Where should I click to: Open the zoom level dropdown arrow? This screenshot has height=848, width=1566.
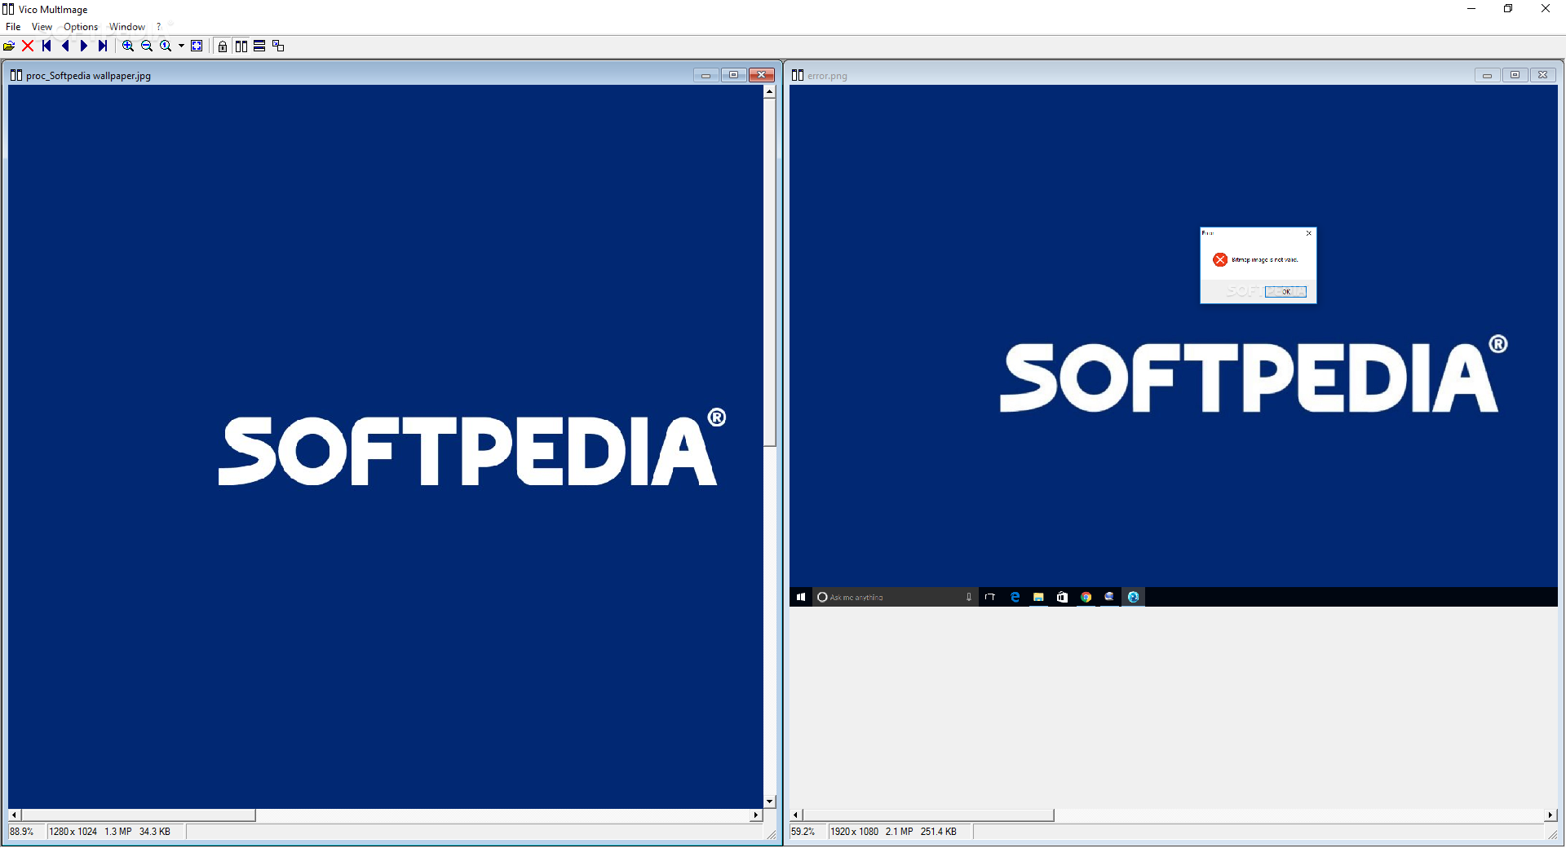tap(181, 46)
